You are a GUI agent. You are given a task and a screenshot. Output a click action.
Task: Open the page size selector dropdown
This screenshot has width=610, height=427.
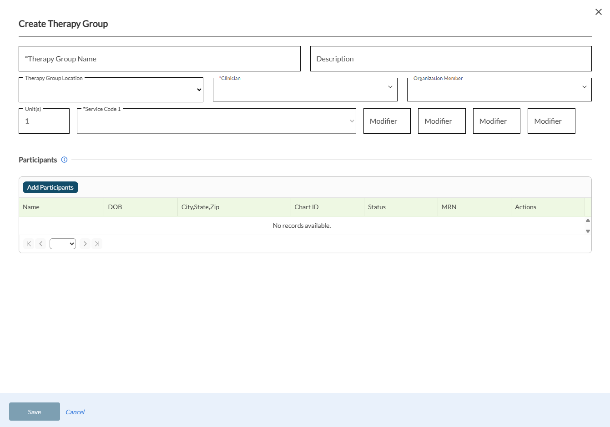(x=63, y=244)
